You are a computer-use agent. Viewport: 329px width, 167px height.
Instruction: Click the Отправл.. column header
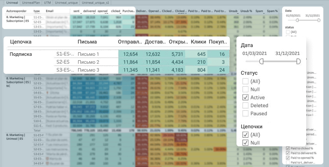tap(130, 42)
